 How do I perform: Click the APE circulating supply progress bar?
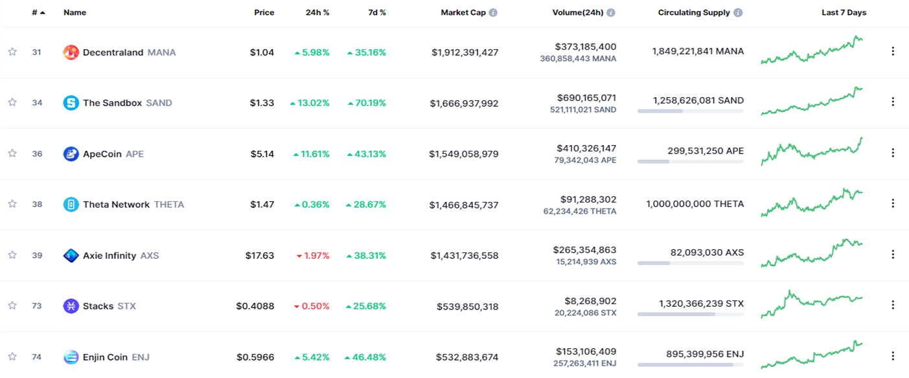pyautogui.click(x=691, y=161)
